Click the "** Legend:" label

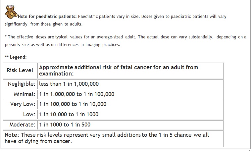tap(16, 57)
